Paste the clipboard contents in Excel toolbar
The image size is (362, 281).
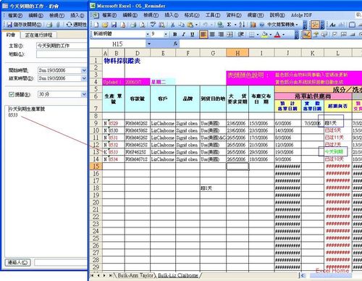[x=190, y=25]
